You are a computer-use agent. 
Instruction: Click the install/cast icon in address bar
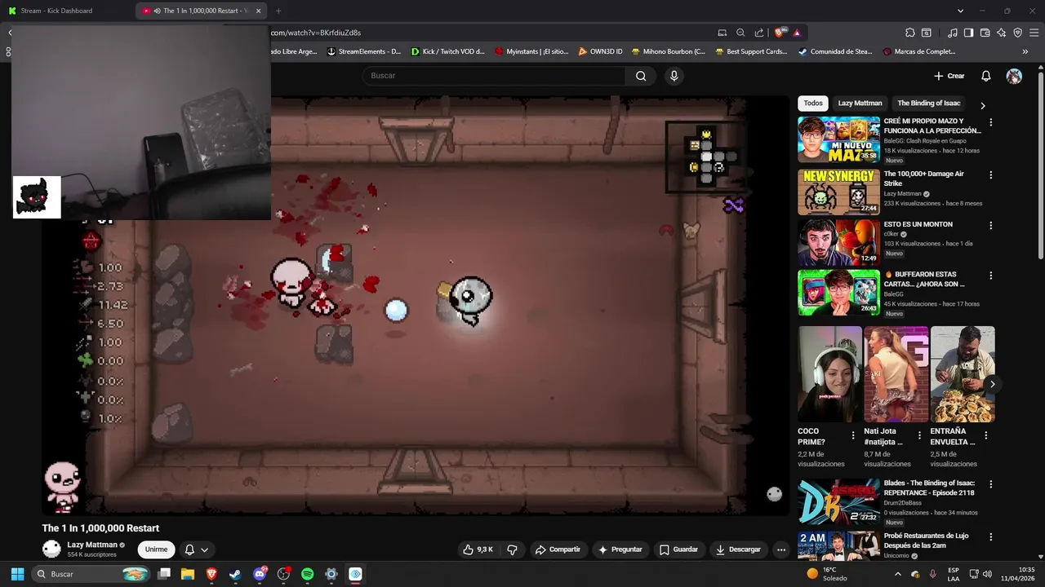pyautogui.click(x=722, y=33)
